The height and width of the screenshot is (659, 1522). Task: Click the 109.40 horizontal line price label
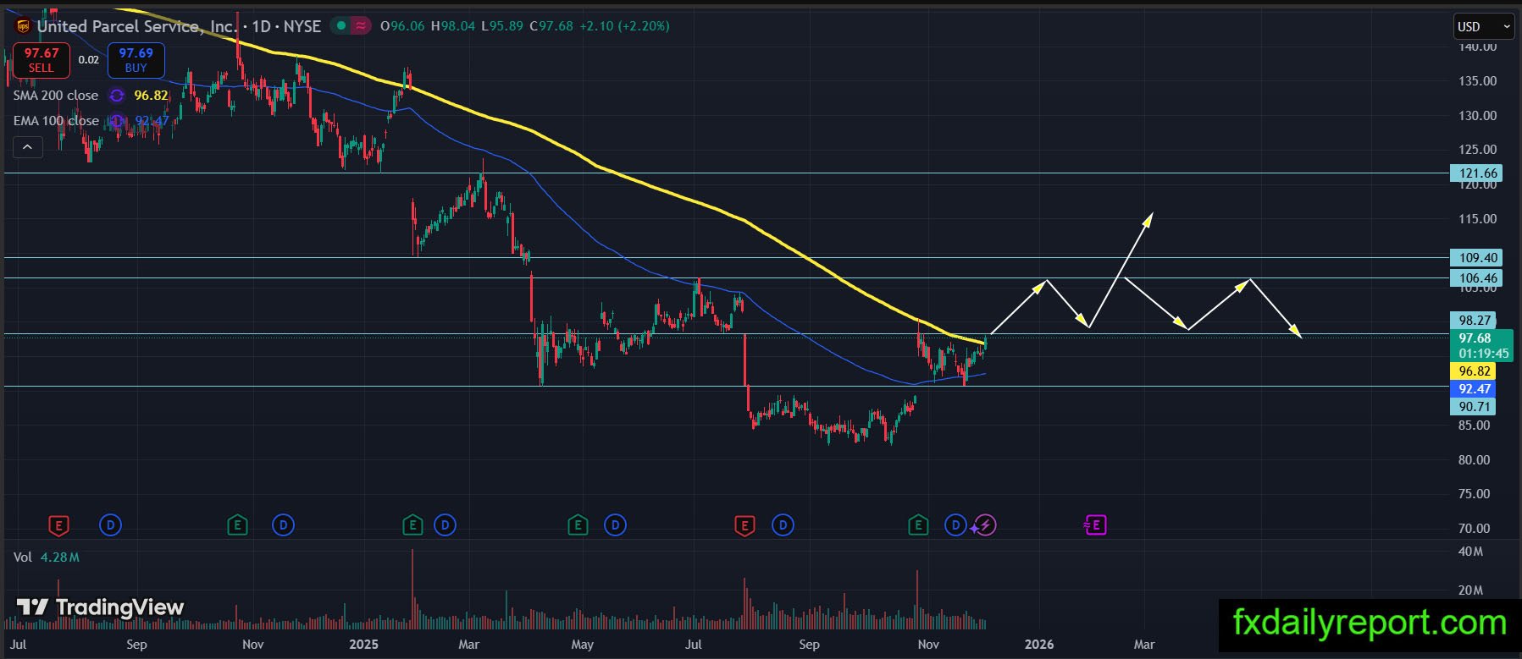[1476, 258]
